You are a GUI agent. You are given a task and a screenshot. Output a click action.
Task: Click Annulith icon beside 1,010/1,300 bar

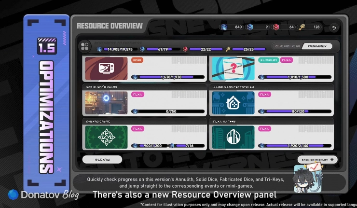262,77
